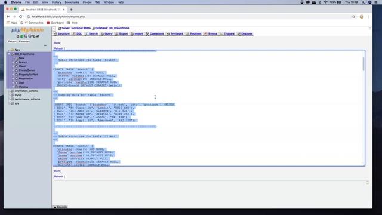Open the Apple menu
The height and width of the screenshot is (215, 382).
pos(5,2)
